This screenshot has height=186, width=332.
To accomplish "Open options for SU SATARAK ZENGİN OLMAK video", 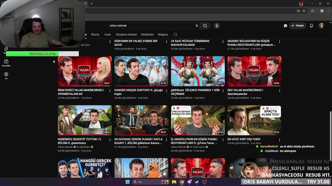I will coord(167,140).
